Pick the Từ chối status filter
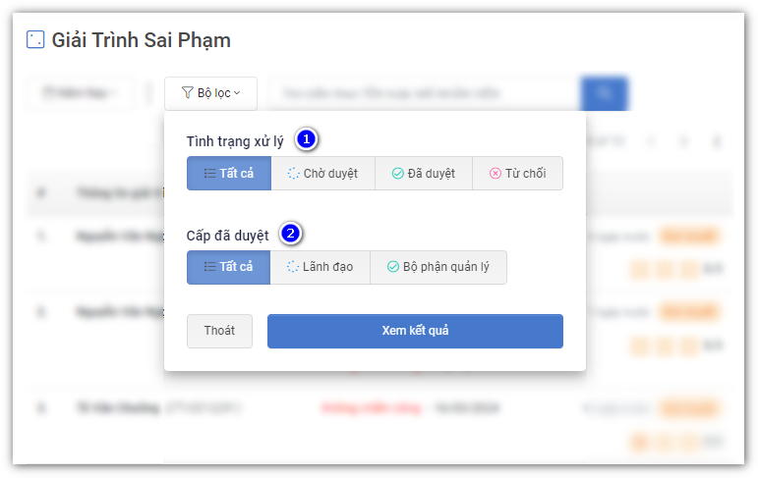The image size is (758, 478). pos(517,174)
